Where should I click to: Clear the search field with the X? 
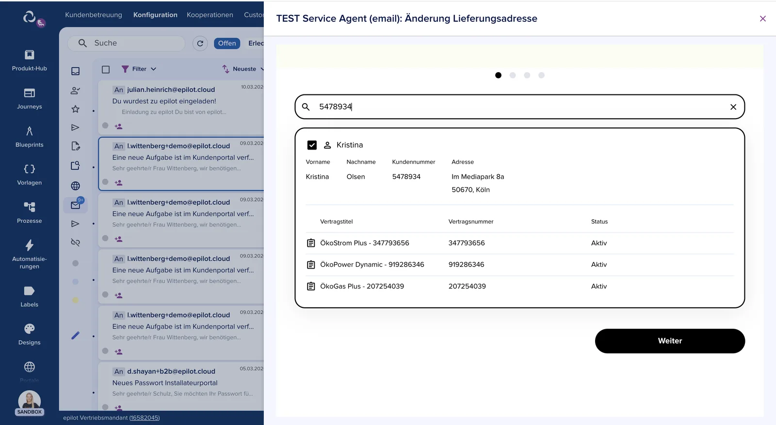733,107
